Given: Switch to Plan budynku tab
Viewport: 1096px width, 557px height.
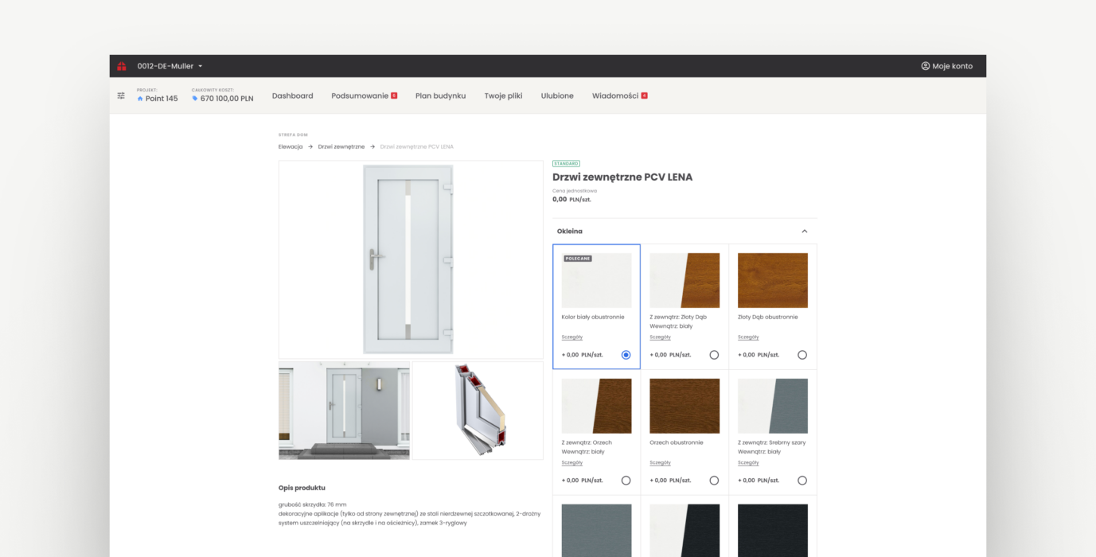Looking at the screenshot, I should [x=440, y=95].
